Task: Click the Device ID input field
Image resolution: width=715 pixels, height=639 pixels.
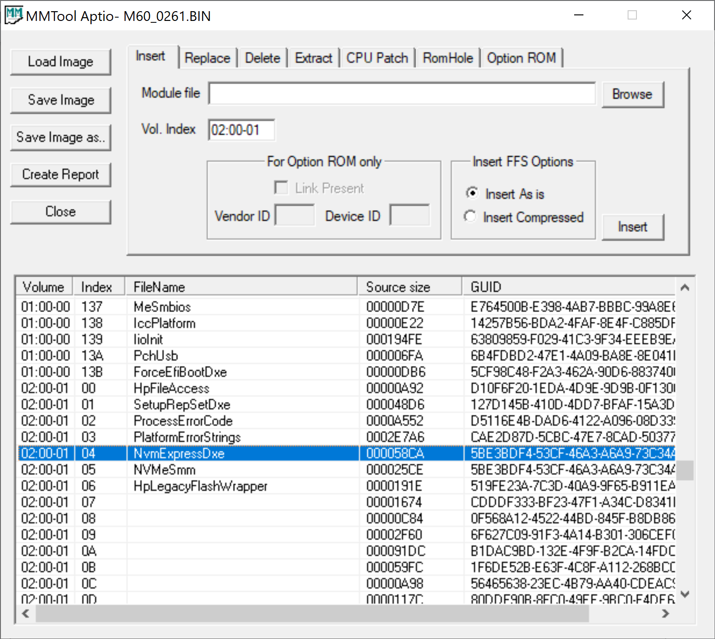Action: pos(410,215)
